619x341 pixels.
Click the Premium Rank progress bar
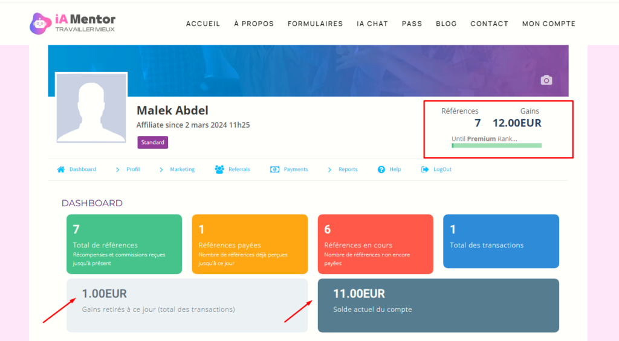496,145
